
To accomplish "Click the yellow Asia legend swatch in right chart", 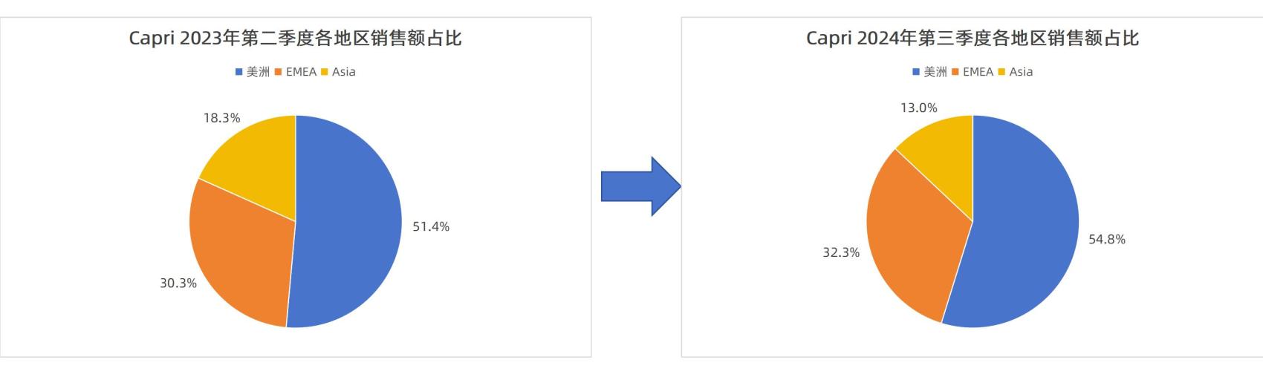I will 1001,72.
